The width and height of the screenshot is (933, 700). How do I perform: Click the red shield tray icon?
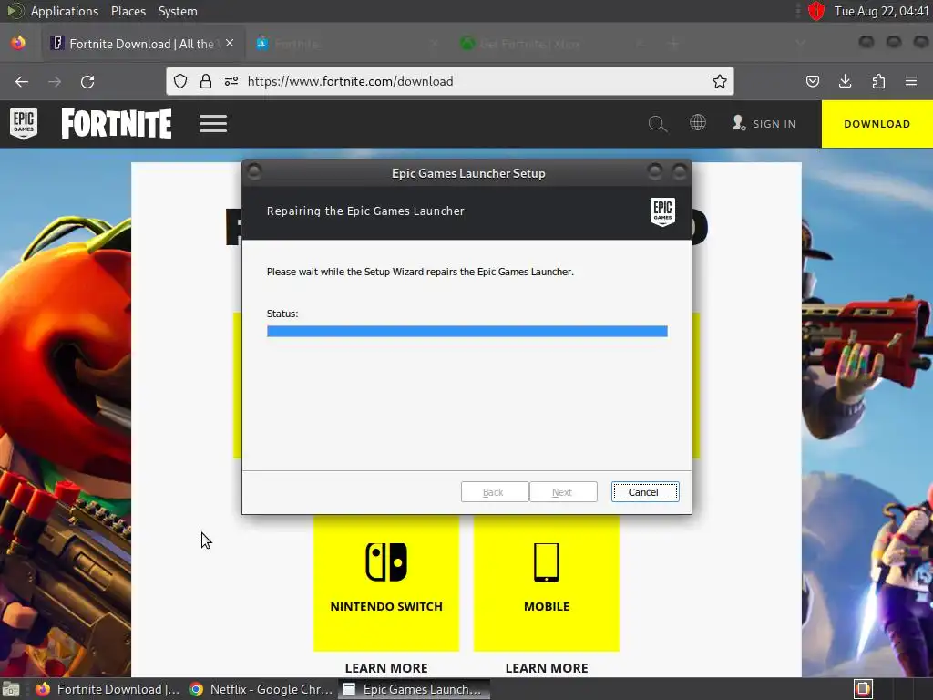[816, 11]
